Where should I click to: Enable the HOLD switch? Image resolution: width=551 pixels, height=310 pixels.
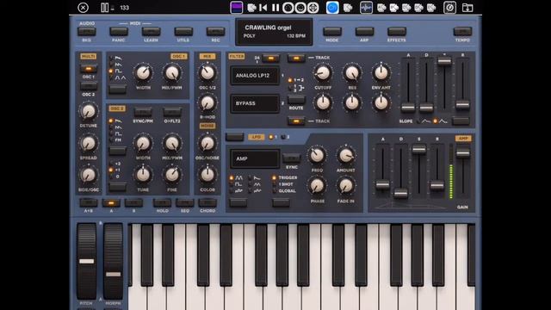(x=162, y=203)
